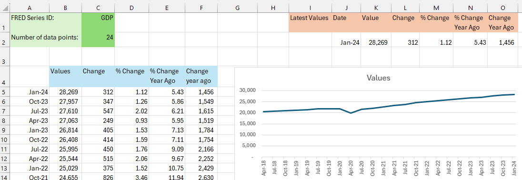Screen dimensions: 522x180
Task: Select column A header
Action: (x=30, y=8)
